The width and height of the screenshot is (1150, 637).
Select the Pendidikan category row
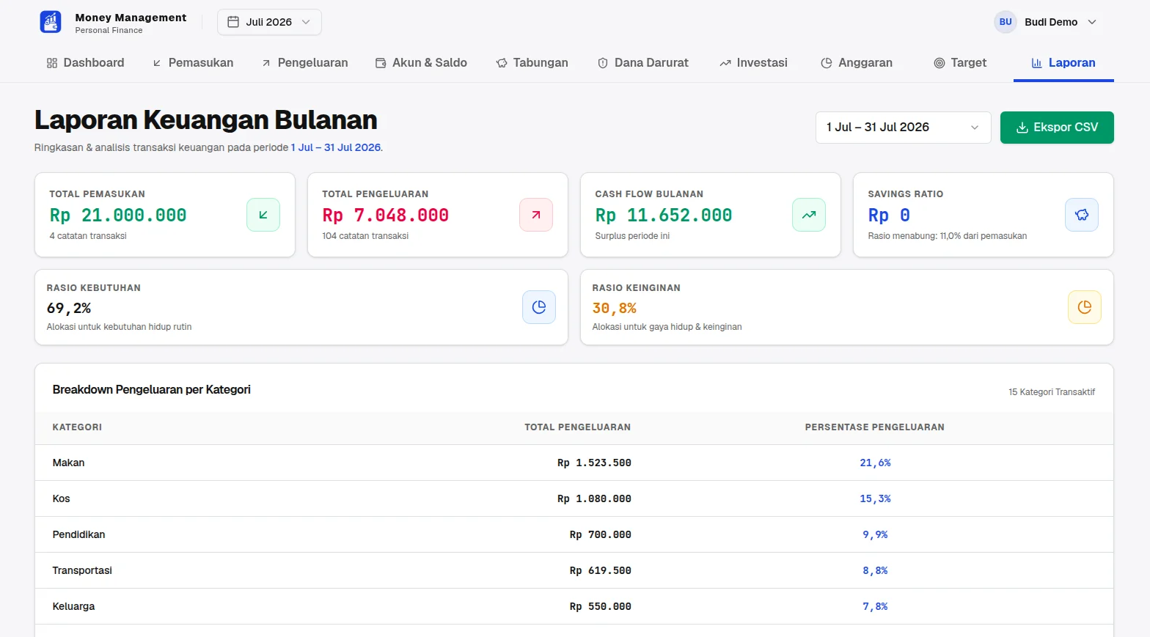pyautogui.click(x=574, y=534)
